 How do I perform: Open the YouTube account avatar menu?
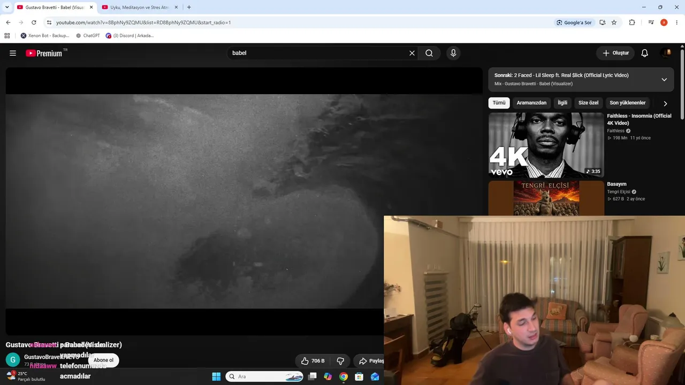[666, 53]
